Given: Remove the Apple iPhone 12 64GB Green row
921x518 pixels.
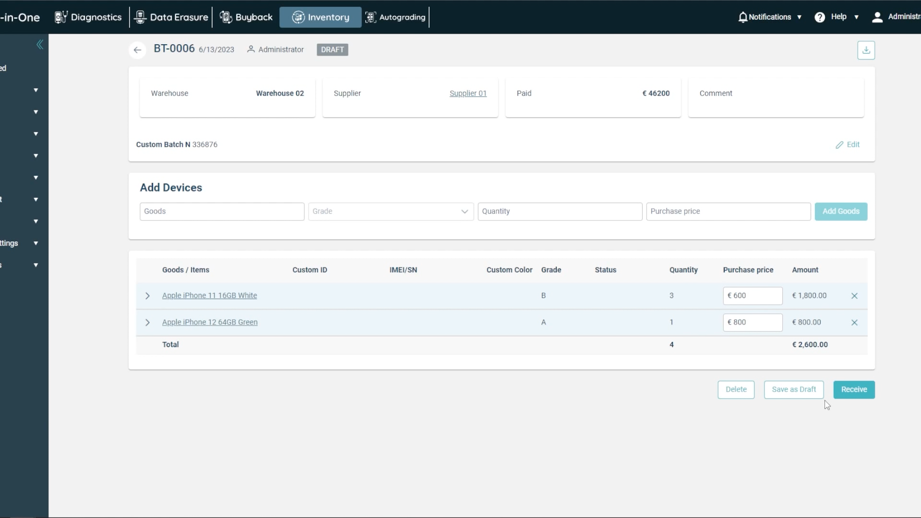Looking at the screenshot, I should (854, 323).
